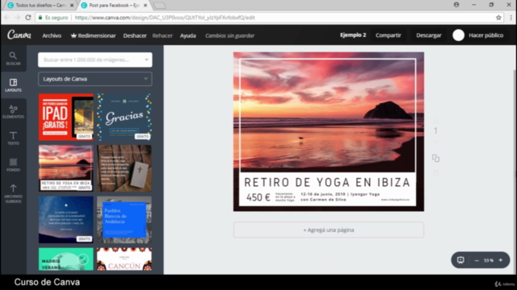Open the Chrome three-dot menu
This screenshot has height=290, width=517.
[511, 18]
